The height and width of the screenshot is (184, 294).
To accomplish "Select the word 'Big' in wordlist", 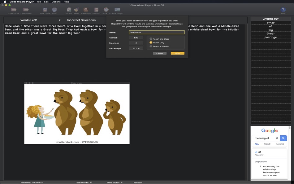I will point(270,30).
